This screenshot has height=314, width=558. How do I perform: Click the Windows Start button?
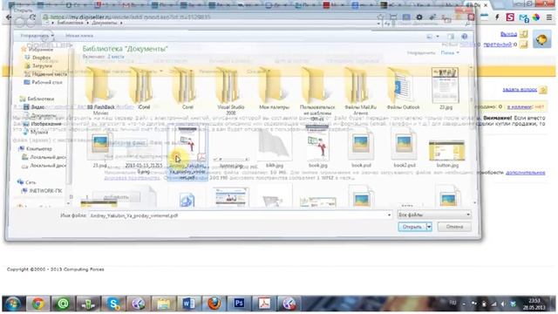click(12, 304)
